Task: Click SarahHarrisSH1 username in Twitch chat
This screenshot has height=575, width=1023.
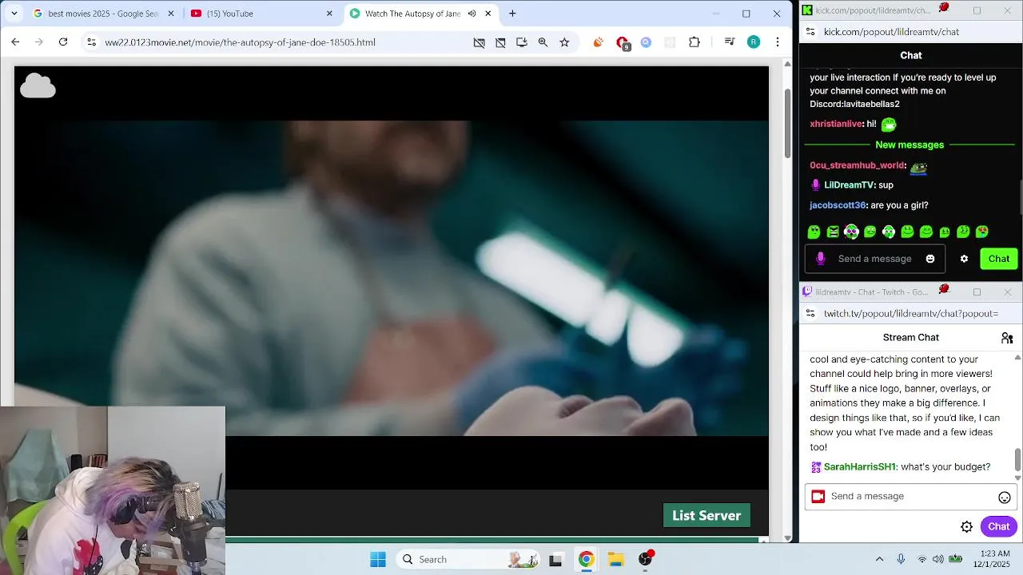Action: [860, 467]
